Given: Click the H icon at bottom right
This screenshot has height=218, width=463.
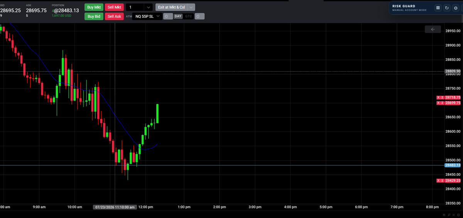Looking at the screenshot, I should tap(444, 215).
